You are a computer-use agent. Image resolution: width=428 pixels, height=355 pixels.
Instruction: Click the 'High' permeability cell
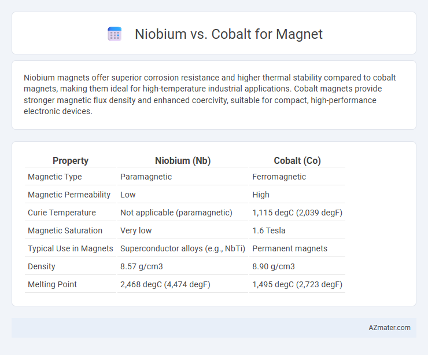point(261,195)
